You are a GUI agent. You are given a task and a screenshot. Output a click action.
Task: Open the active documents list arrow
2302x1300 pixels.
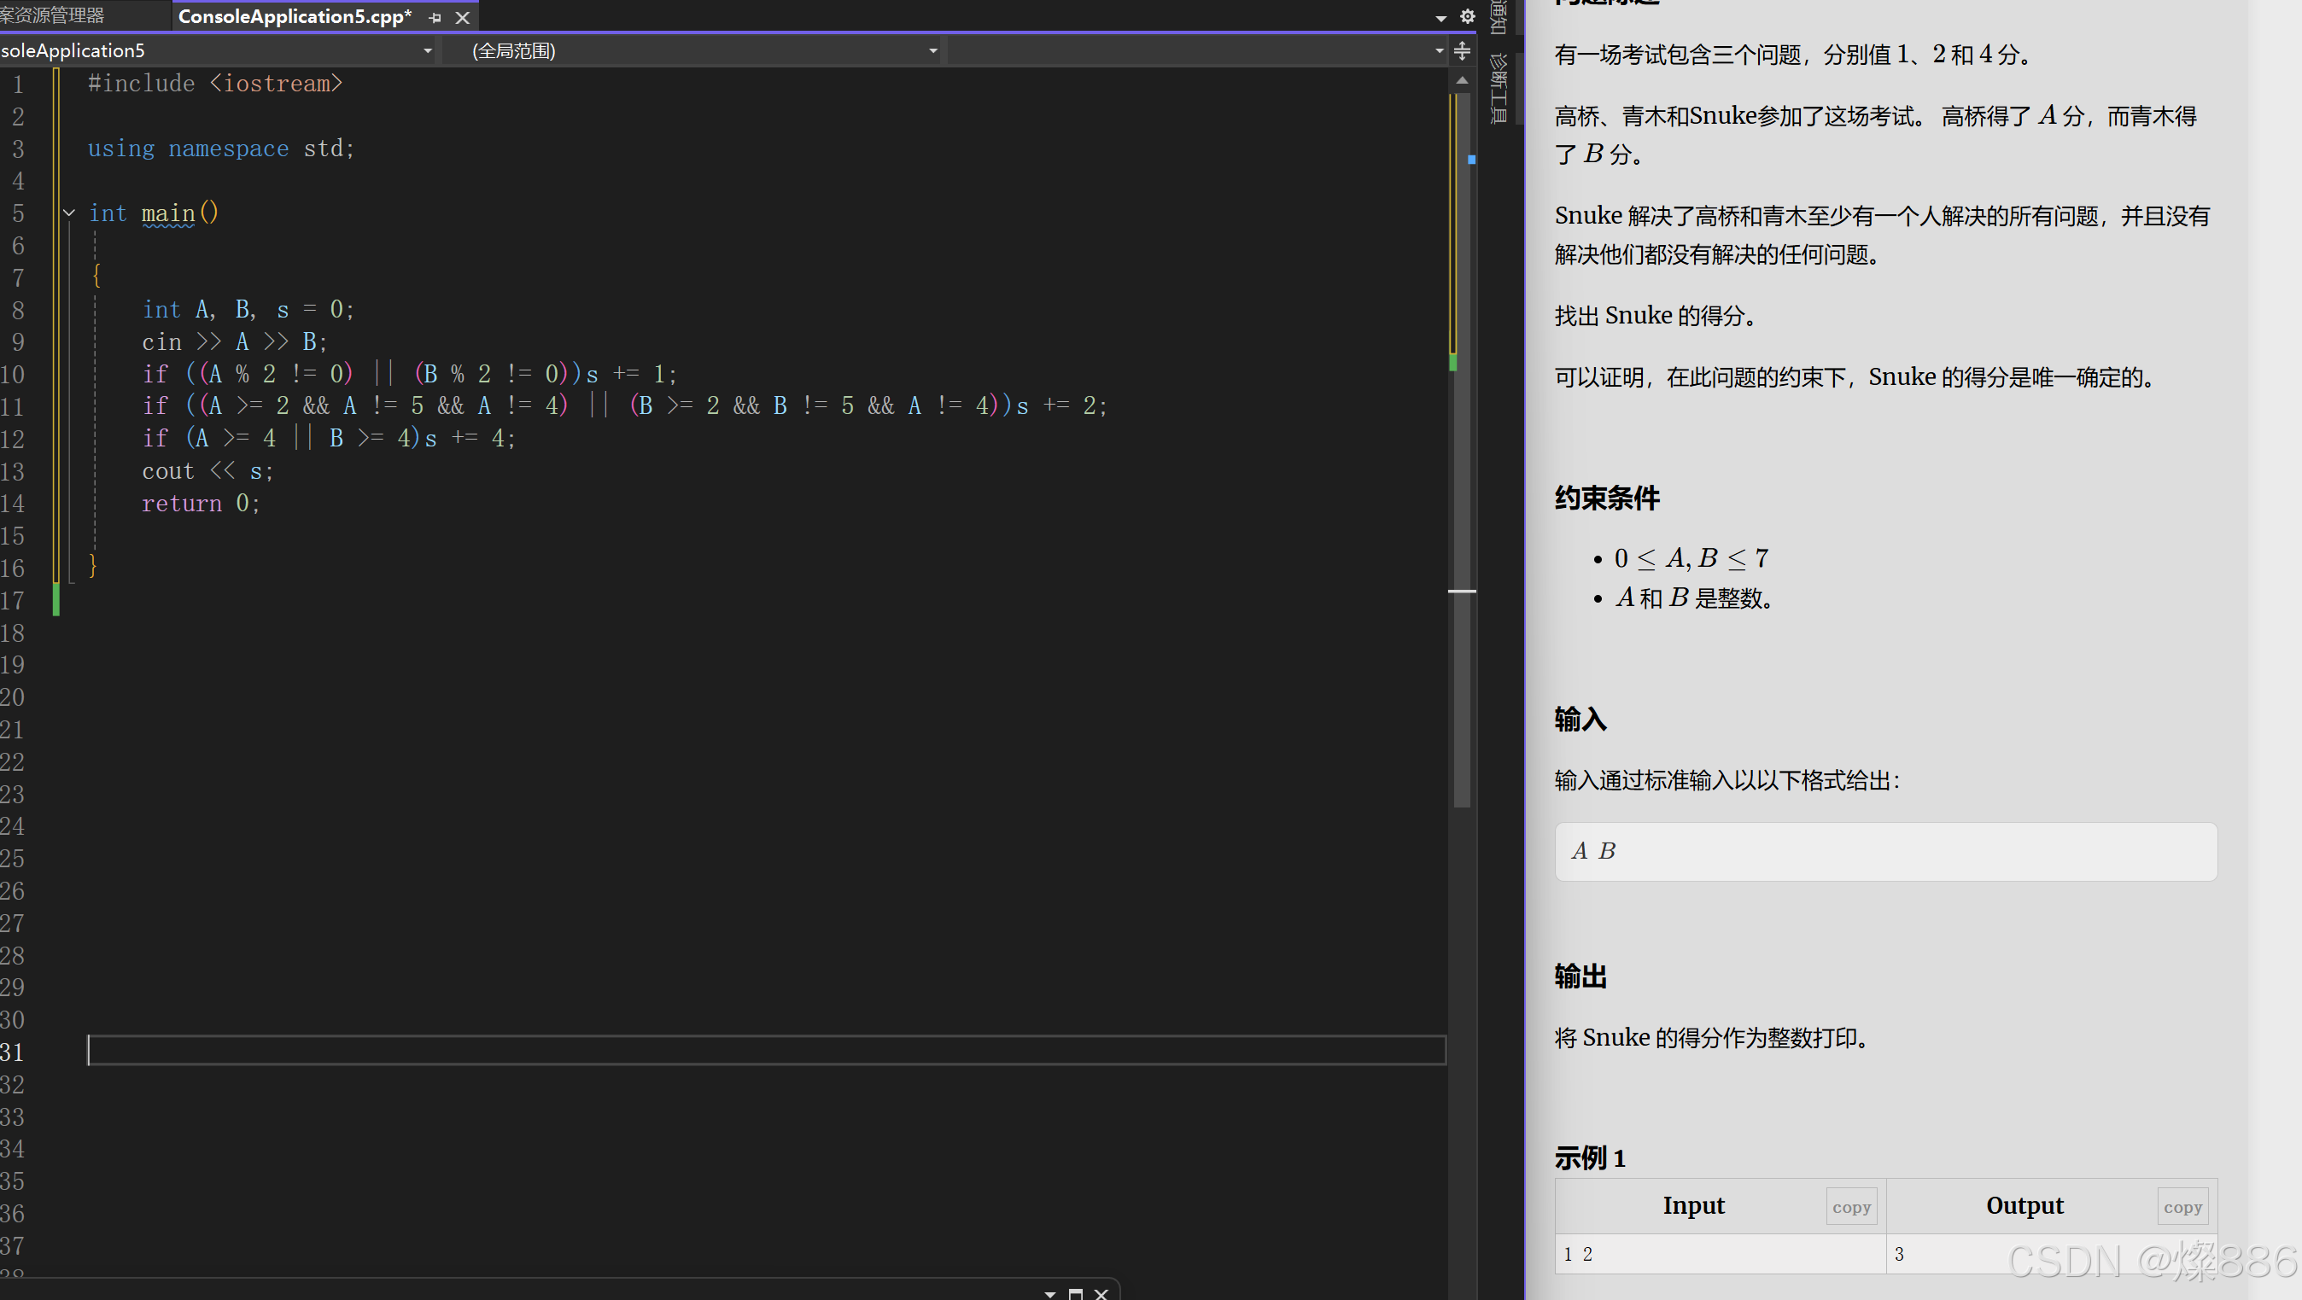click(1440, 17)
